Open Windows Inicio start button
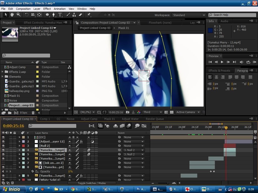This screenshot has width=258, height=193. (13, 189)
